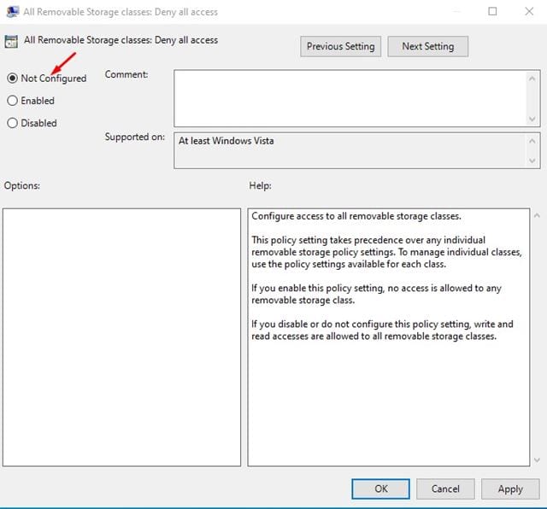The height and width of the screenshot is (509, 547).
Task: Apply the policy setting
Action: click(x=510, y=489)
